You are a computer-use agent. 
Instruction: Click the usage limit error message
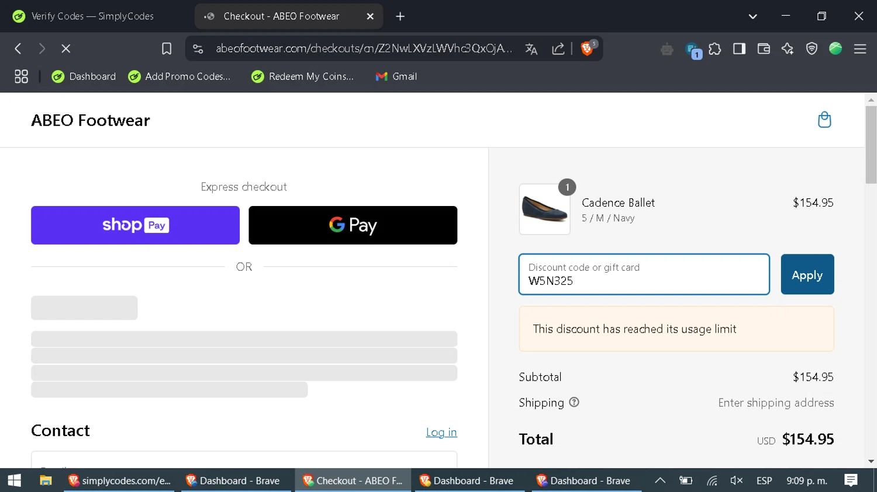[676, 329]
